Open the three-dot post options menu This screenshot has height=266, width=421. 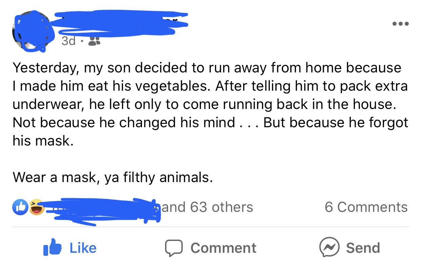point(400,24)
